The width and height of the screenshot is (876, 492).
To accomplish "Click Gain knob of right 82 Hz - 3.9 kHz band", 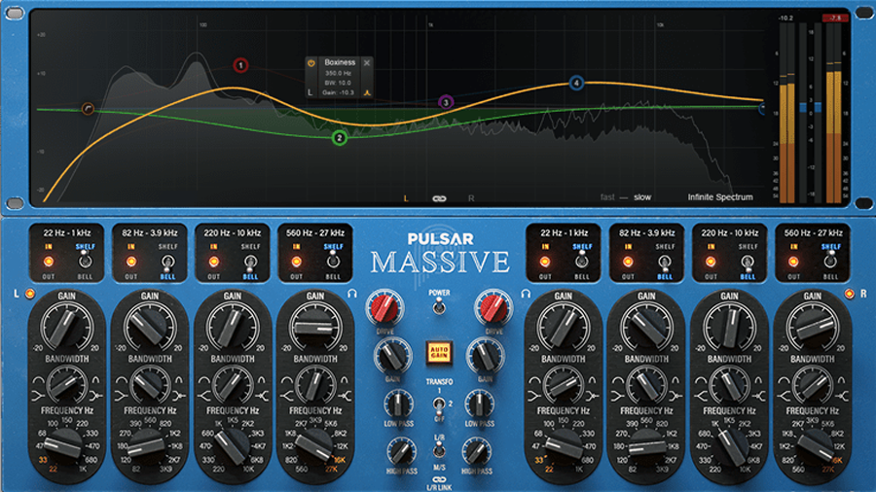I will tap(646, 328).
